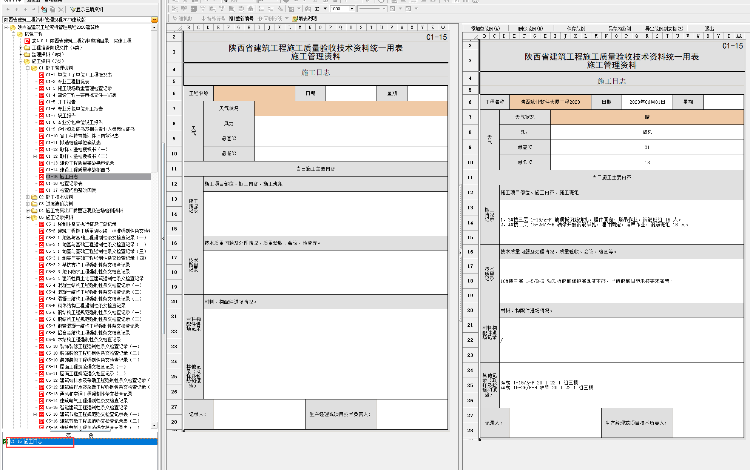Click 删除范例(D) button
The height and width of the screenshot is (470, 750).
click(530, 29)
